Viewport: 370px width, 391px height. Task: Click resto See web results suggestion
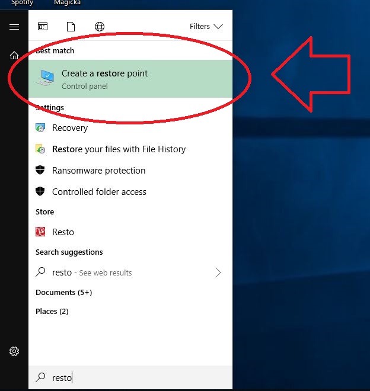point(92,273)
